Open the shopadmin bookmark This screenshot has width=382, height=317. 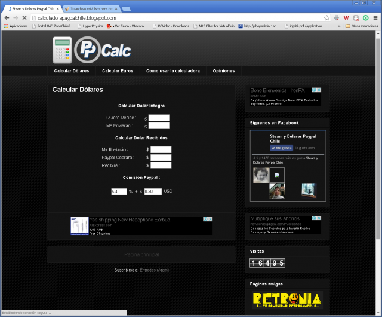coord(258,26)
